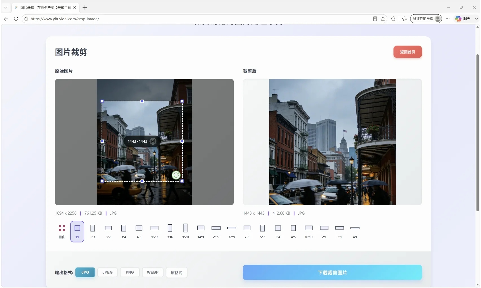Reload the page
481x288 pixels.
point(16,19)
